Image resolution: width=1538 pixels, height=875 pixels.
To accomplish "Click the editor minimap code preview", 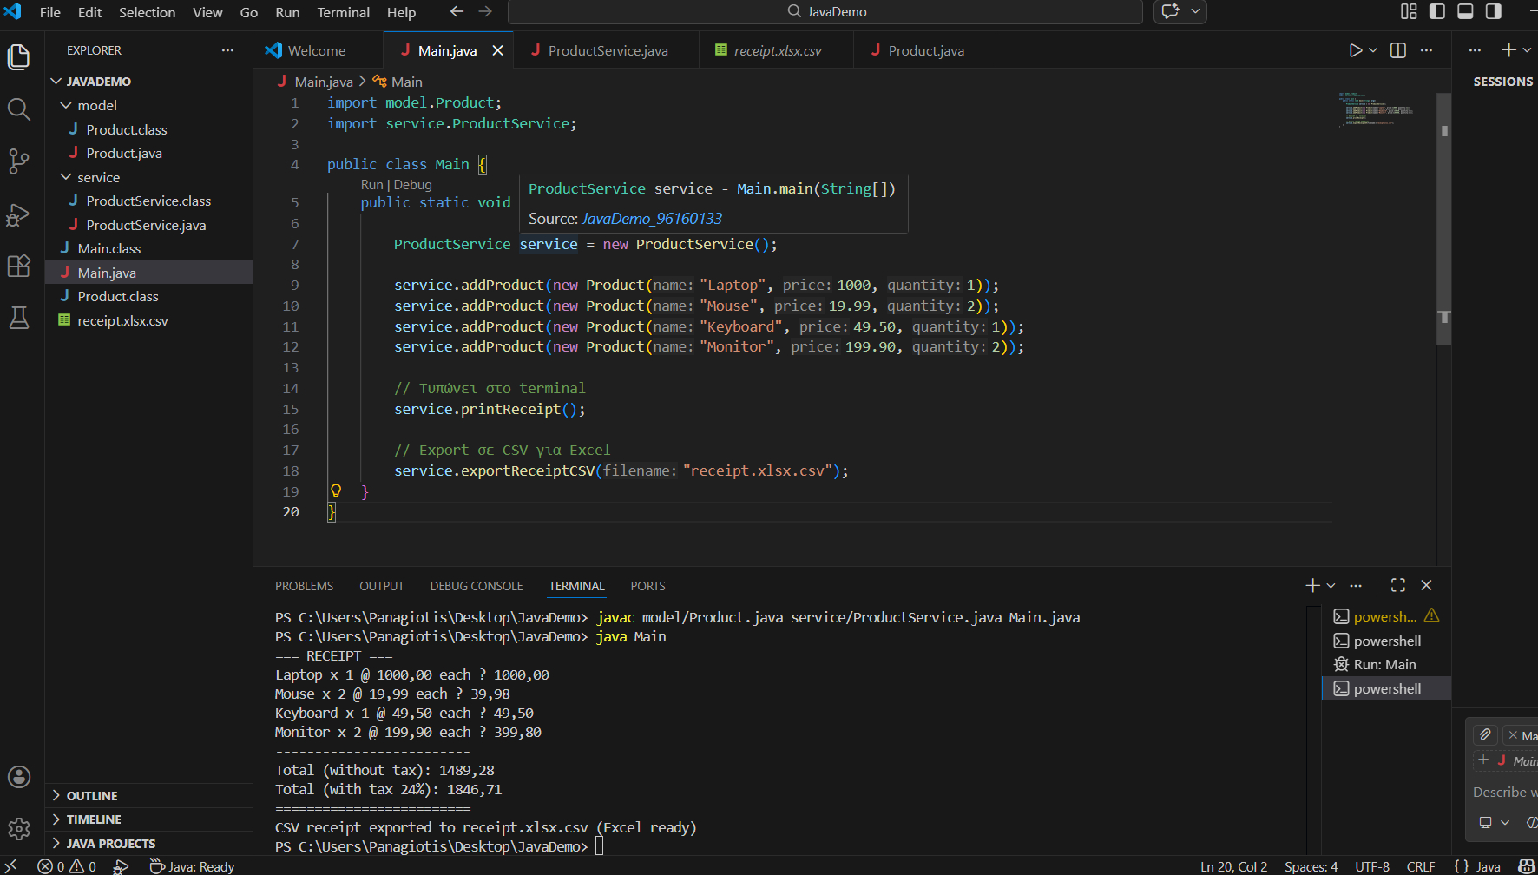I will click(x=1377, y=109).
